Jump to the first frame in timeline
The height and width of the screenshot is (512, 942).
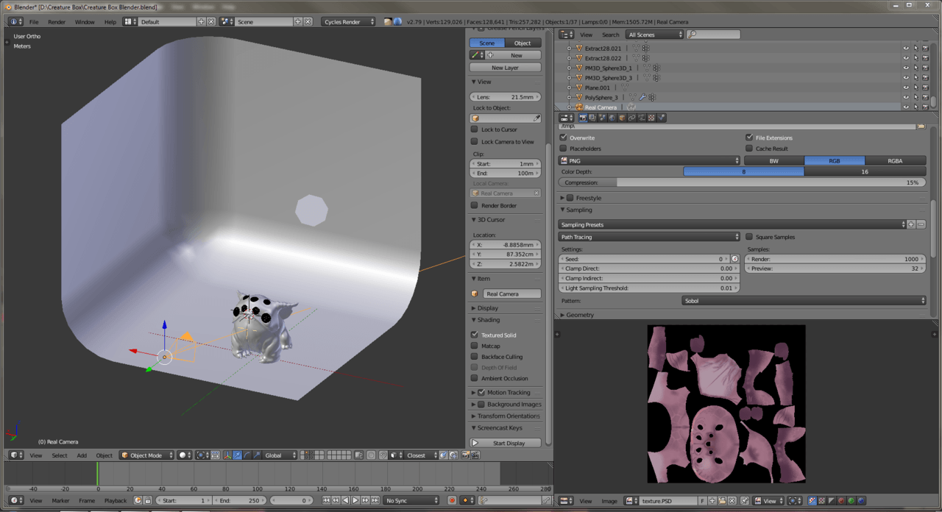(326, 500)
